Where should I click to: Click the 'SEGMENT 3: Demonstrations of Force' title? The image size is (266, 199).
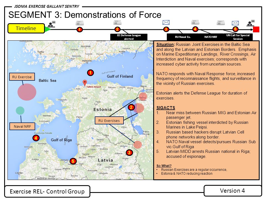click(85, 15)
